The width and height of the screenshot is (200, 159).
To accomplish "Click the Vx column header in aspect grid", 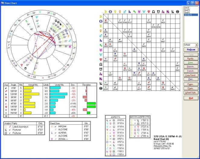I will 173,12.
